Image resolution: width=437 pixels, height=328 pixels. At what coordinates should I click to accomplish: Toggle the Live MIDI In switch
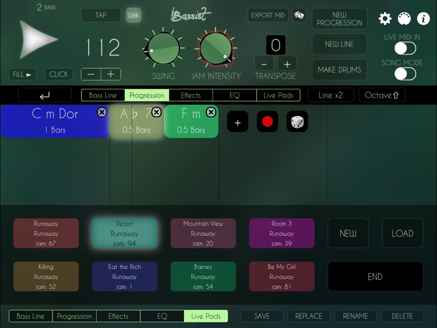(405, 48)
